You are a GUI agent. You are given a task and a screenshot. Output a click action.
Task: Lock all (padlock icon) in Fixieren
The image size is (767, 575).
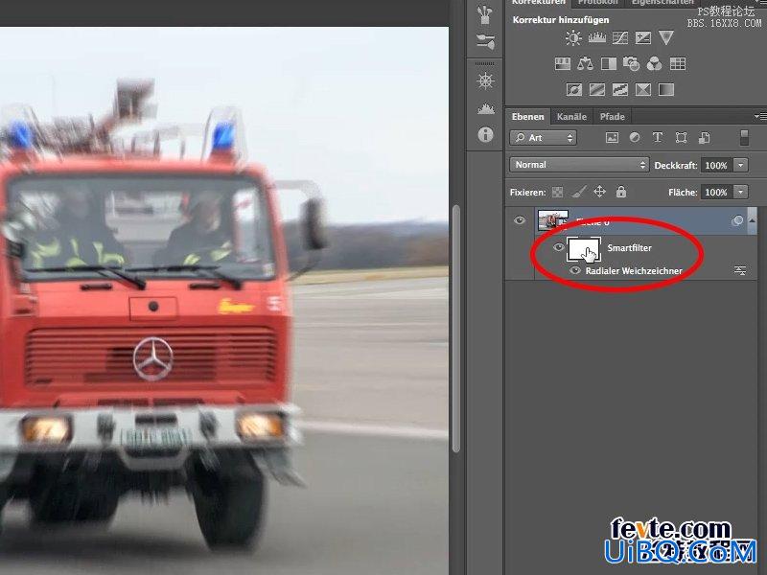pyautogui.click(x=620, y=191)
